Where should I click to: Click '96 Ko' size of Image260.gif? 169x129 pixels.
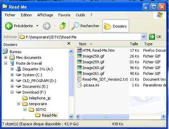[135, 68]
